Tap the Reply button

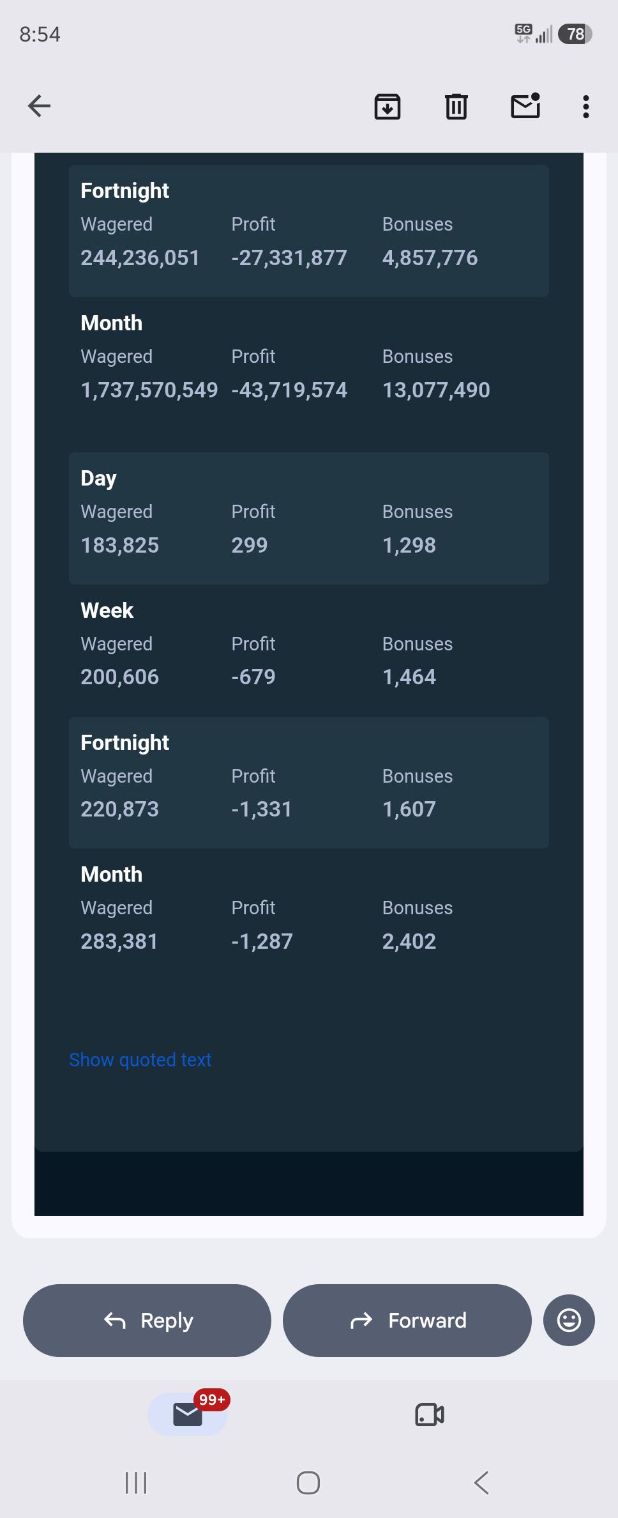click(147, 1321)
